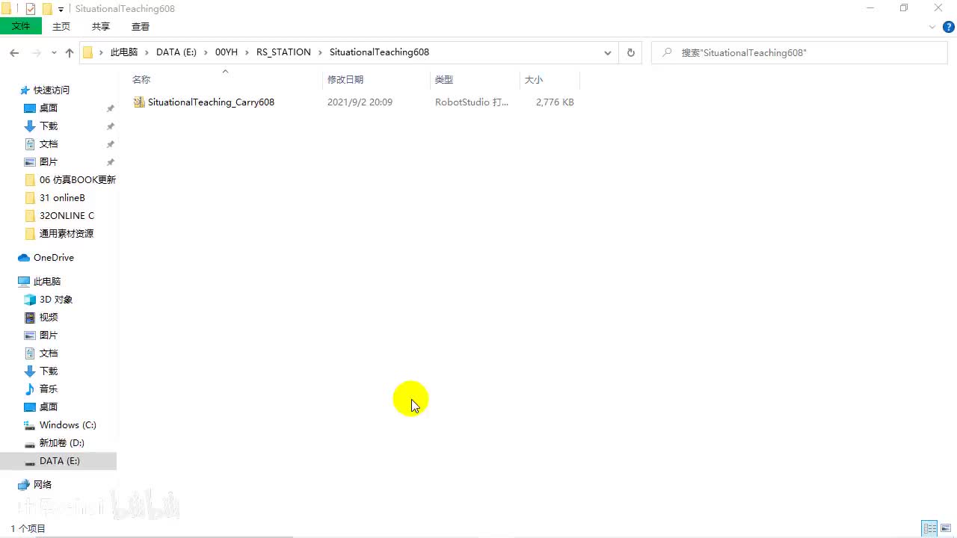
Task: Open 图片 under 此电脑
Action: [x=49, y=335]
